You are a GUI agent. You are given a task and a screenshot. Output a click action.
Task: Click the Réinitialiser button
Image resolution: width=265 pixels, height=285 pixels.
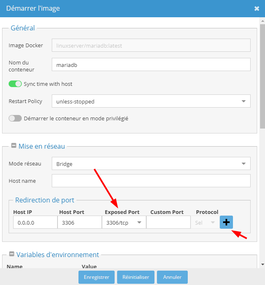[136, 277]
